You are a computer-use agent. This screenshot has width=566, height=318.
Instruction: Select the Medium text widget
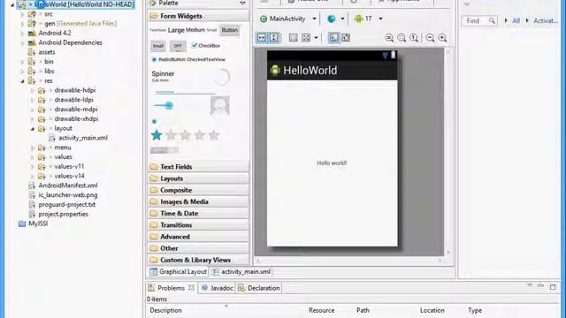click(195, 30)
